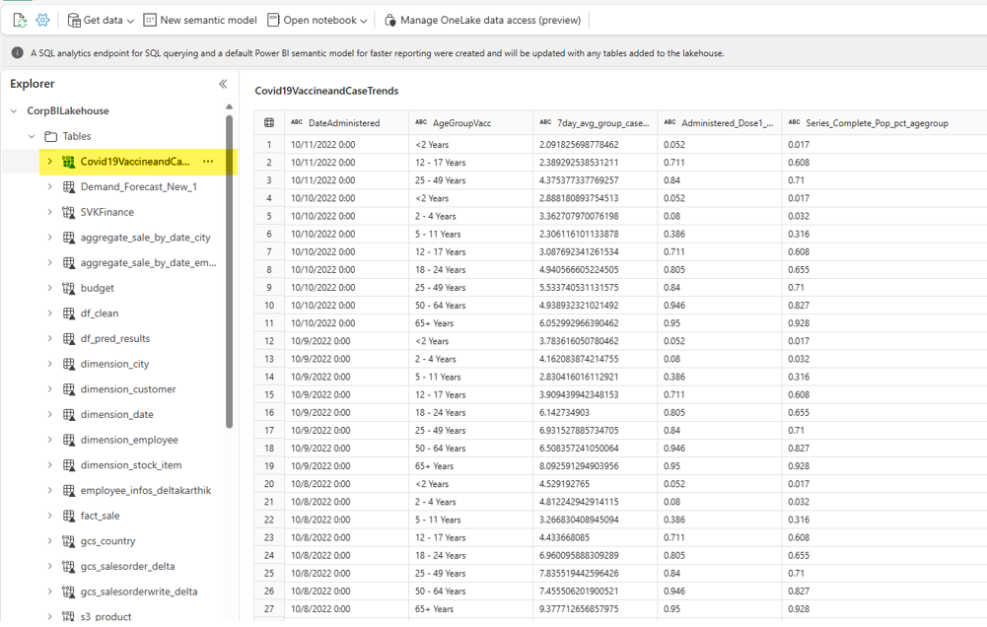Select the aggregate_sale_by_date_em... table icon
The width and height of the screenshot is (987, 627).
click(69, 262)
